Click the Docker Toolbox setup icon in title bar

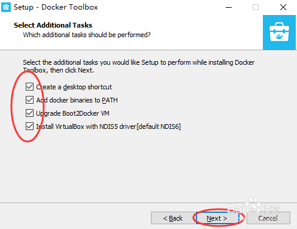6,7
